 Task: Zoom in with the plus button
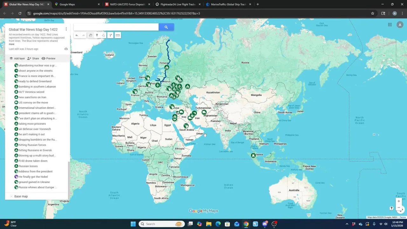coord(399,201)
